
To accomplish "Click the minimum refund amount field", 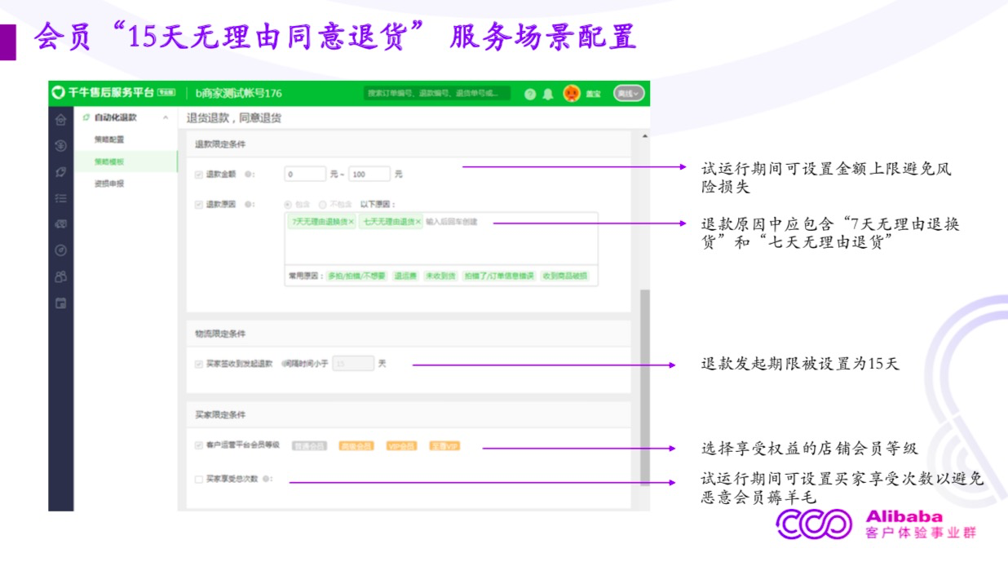I will click(304, 175).
